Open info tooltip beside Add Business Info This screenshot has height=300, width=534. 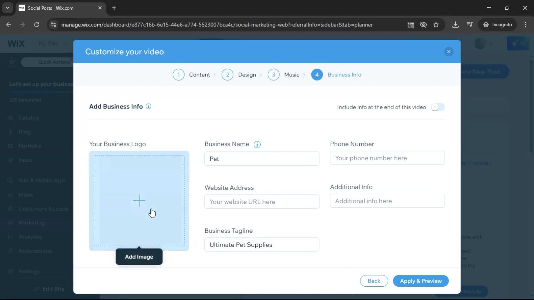149,106
